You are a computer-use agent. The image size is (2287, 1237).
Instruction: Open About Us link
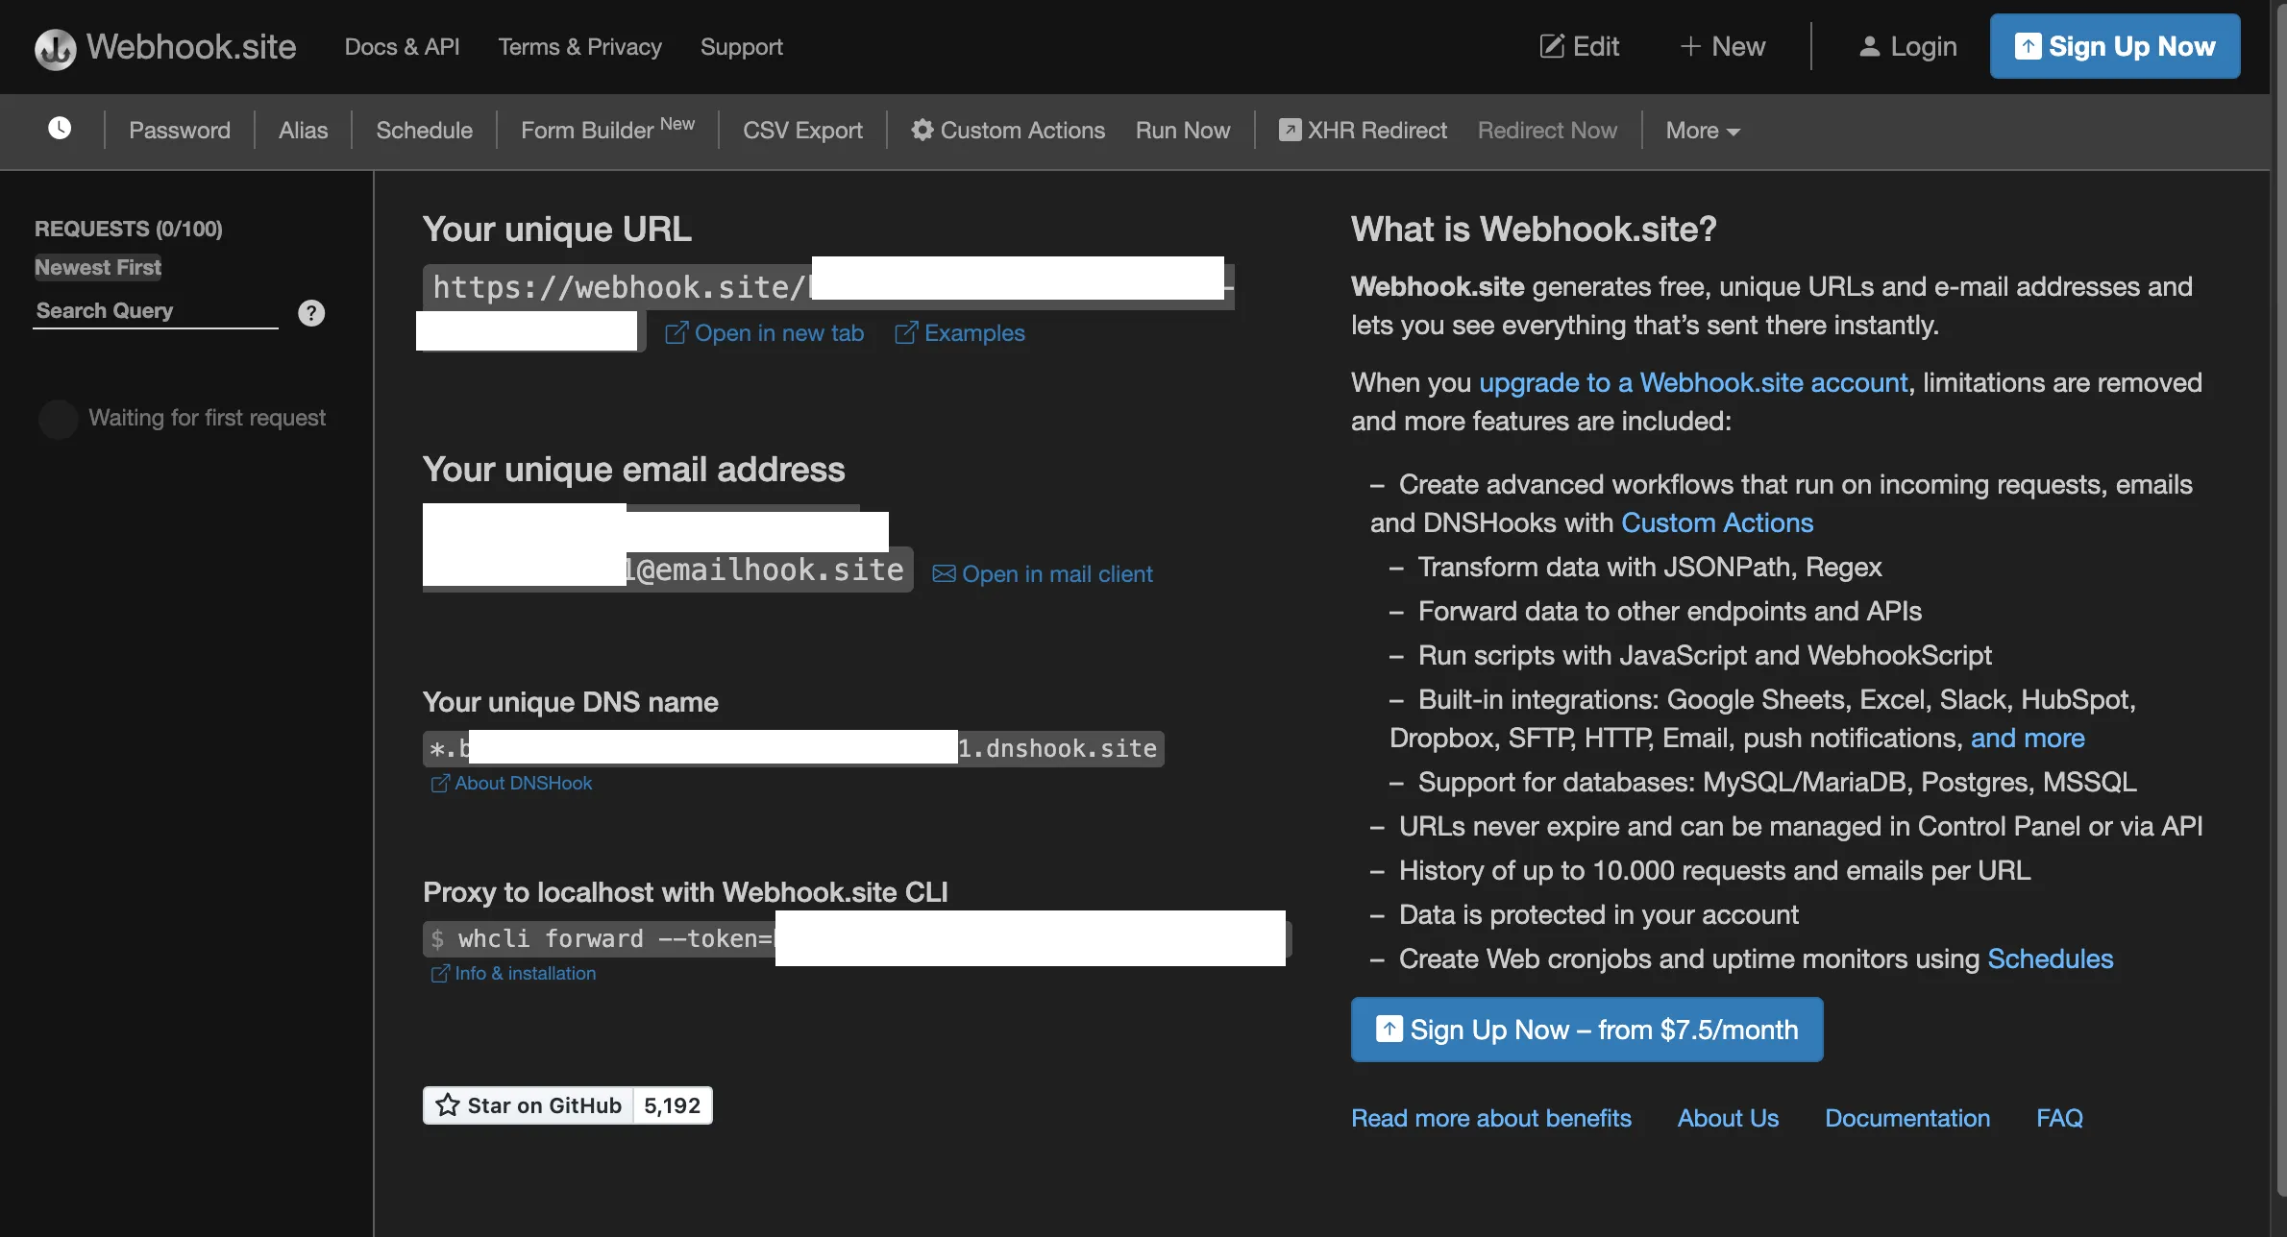(x=1728, y=1119)
